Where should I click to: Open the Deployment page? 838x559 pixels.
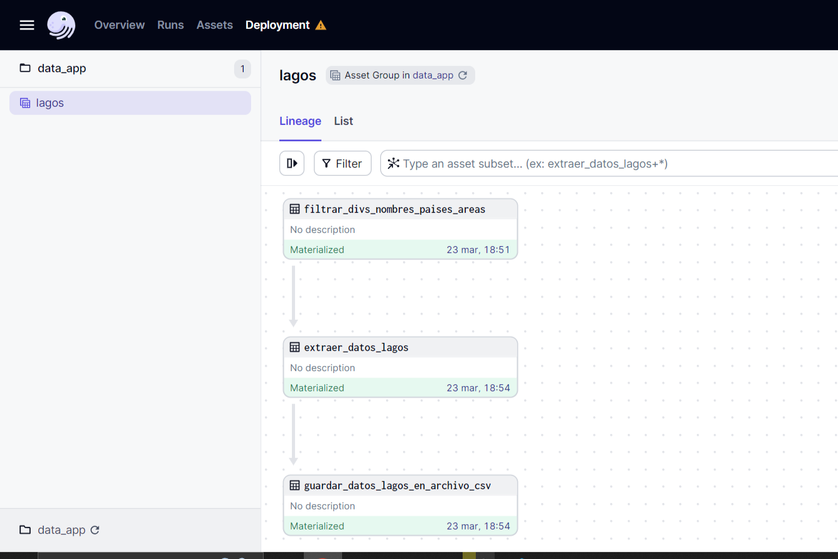point(277,25)
